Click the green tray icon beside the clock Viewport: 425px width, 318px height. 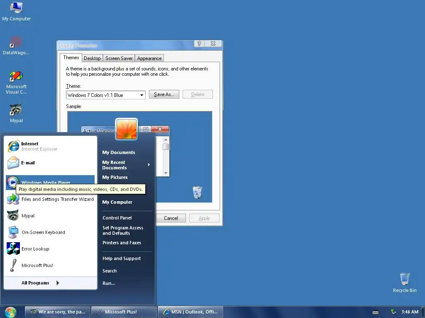click(393, 312)
